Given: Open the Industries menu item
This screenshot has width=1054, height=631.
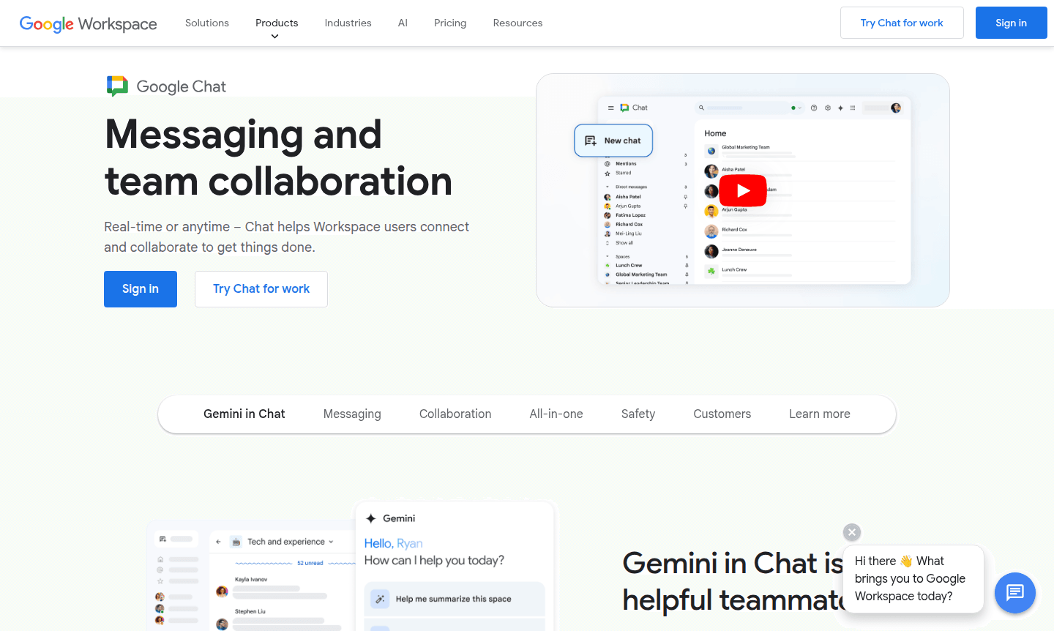Looking at the screenshot, I should pyautogui.click(x=348, y=23).
